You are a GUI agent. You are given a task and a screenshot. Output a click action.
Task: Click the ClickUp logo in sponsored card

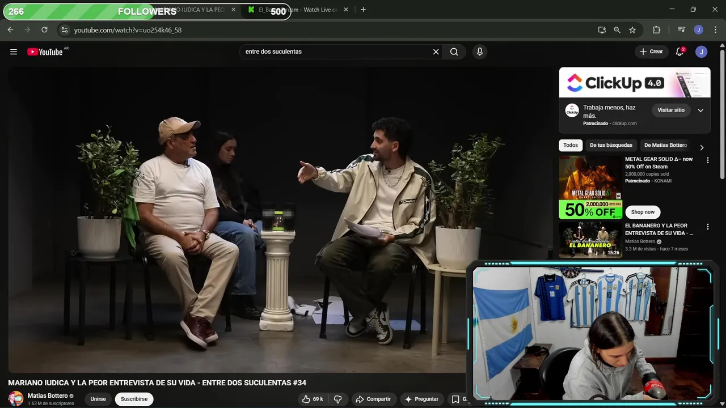572,110
